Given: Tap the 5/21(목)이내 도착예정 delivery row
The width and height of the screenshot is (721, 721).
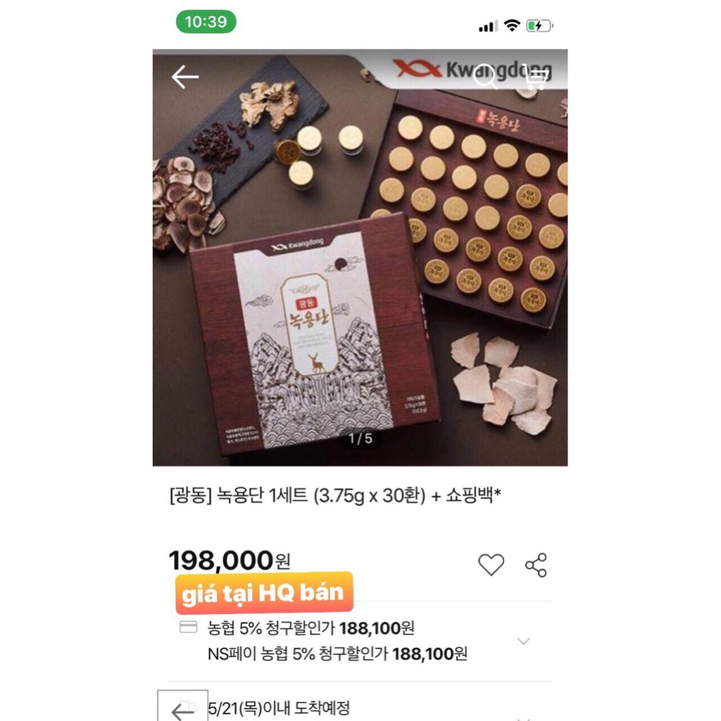Looking at the screenshot, I should pyautogui.click(x=279, y=708).
